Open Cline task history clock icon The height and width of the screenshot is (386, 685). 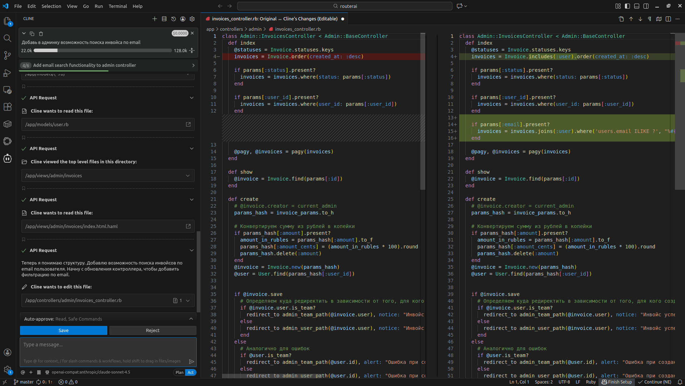(173, 19)
